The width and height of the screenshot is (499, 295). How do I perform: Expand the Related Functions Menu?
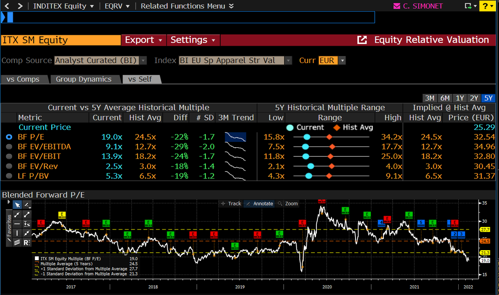(187, 6)
